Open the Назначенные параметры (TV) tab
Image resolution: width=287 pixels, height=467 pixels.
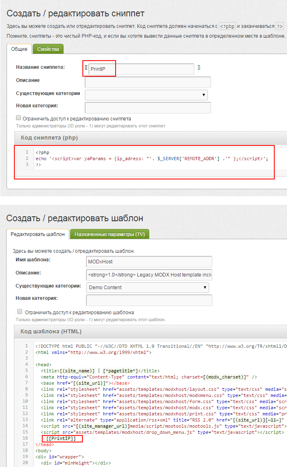pos(109,234)
